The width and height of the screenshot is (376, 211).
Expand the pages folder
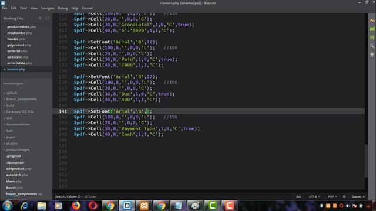pyautogui.click(x=11, y=137)
